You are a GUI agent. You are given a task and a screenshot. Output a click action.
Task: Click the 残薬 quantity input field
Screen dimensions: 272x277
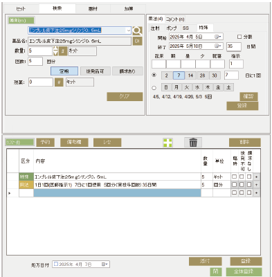point(41,82)
